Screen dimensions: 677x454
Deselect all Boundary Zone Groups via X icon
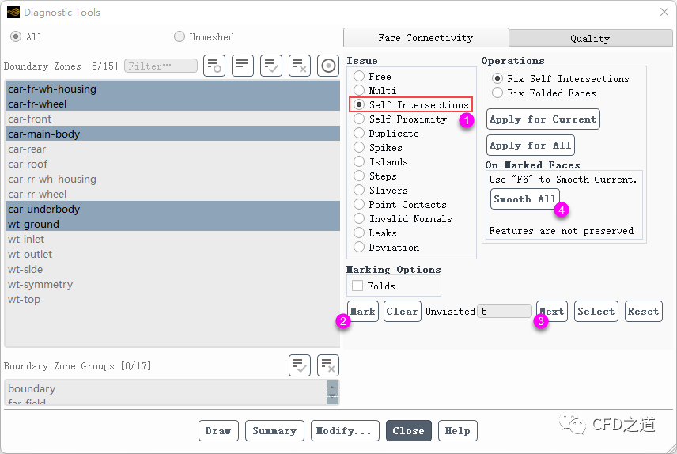(328, 365)
